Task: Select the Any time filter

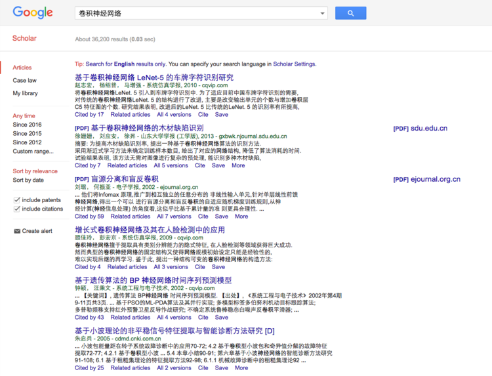Action: pos(24,115)
